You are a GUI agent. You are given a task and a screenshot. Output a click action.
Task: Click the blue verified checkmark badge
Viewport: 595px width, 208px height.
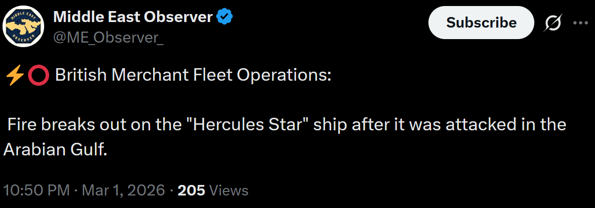point(224,17)
